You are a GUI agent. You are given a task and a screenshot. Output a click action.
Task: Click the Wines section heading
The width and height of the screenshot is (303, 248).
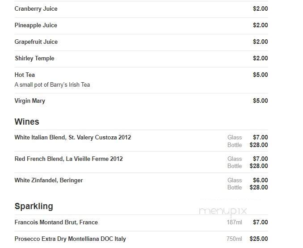pyautogui.click(x=27, y=122)
